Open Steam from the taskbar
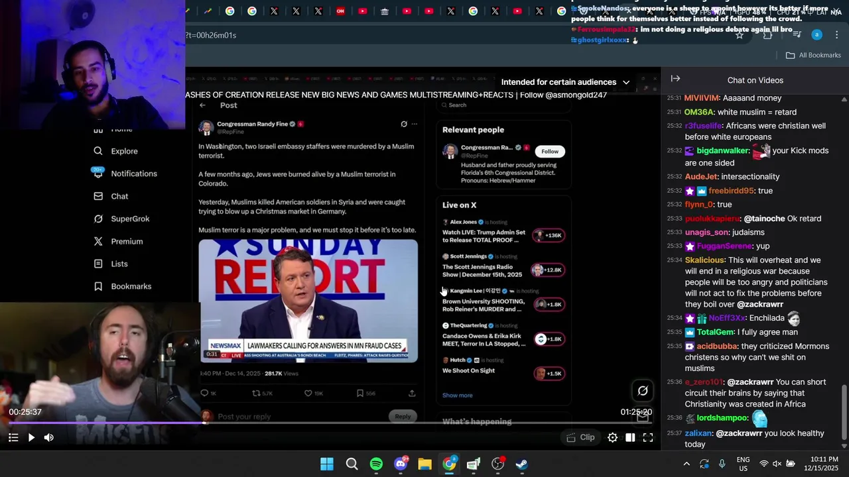The image size is (849, 477). pos(522,464)
